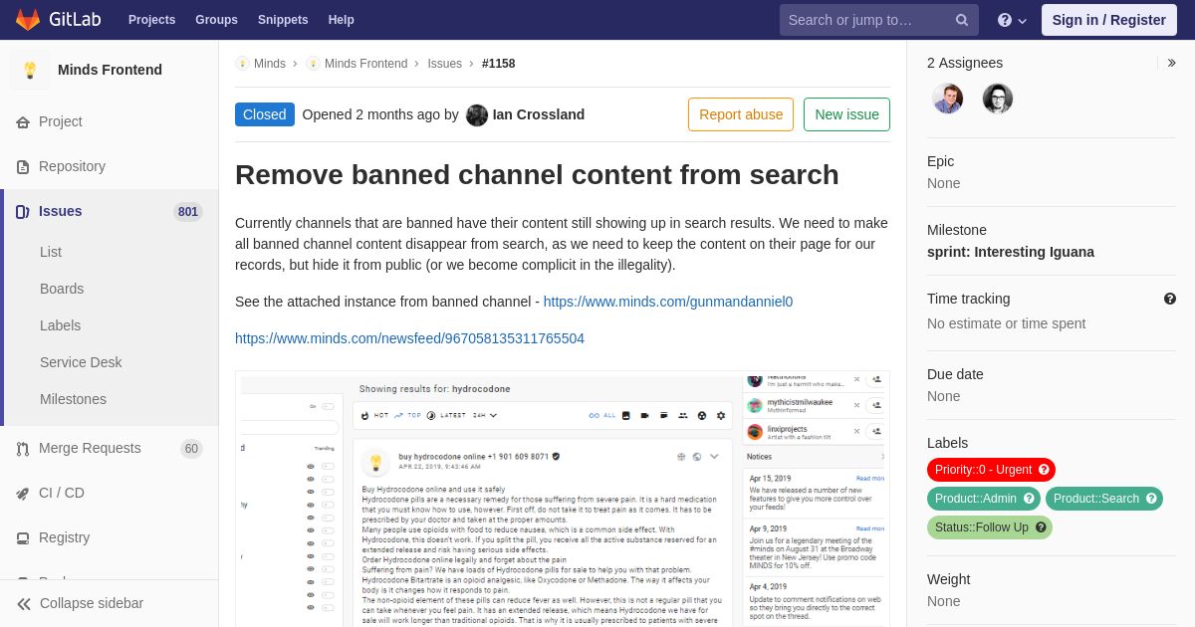This screenshot has width=1195, height=627.
Task: Click Minds Frontend breadcrumb lightbulb icon
Action: [313, 64]
